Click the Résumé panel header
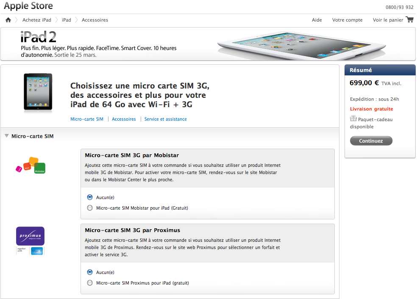This screenshot has width=417, height=299. (x=380, y=70)
